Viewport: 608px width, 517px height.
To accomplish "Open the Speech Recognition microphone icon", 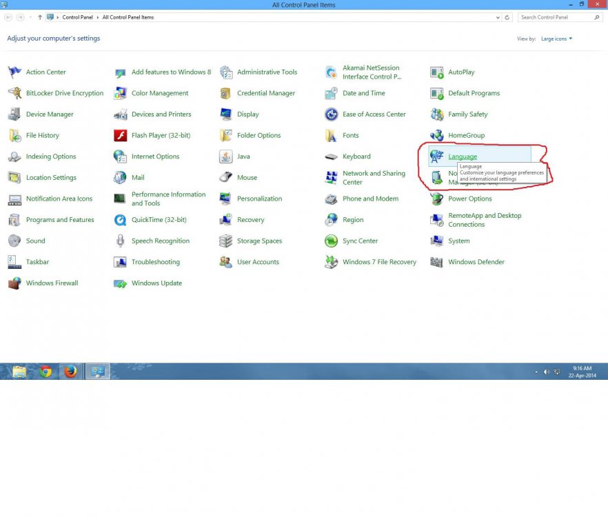I will pyautogui.click(x=120, y=241).
